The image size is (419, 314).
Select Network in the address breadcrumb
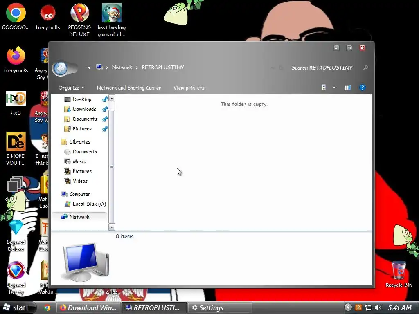pyautogui.click(x=122, y=67)
